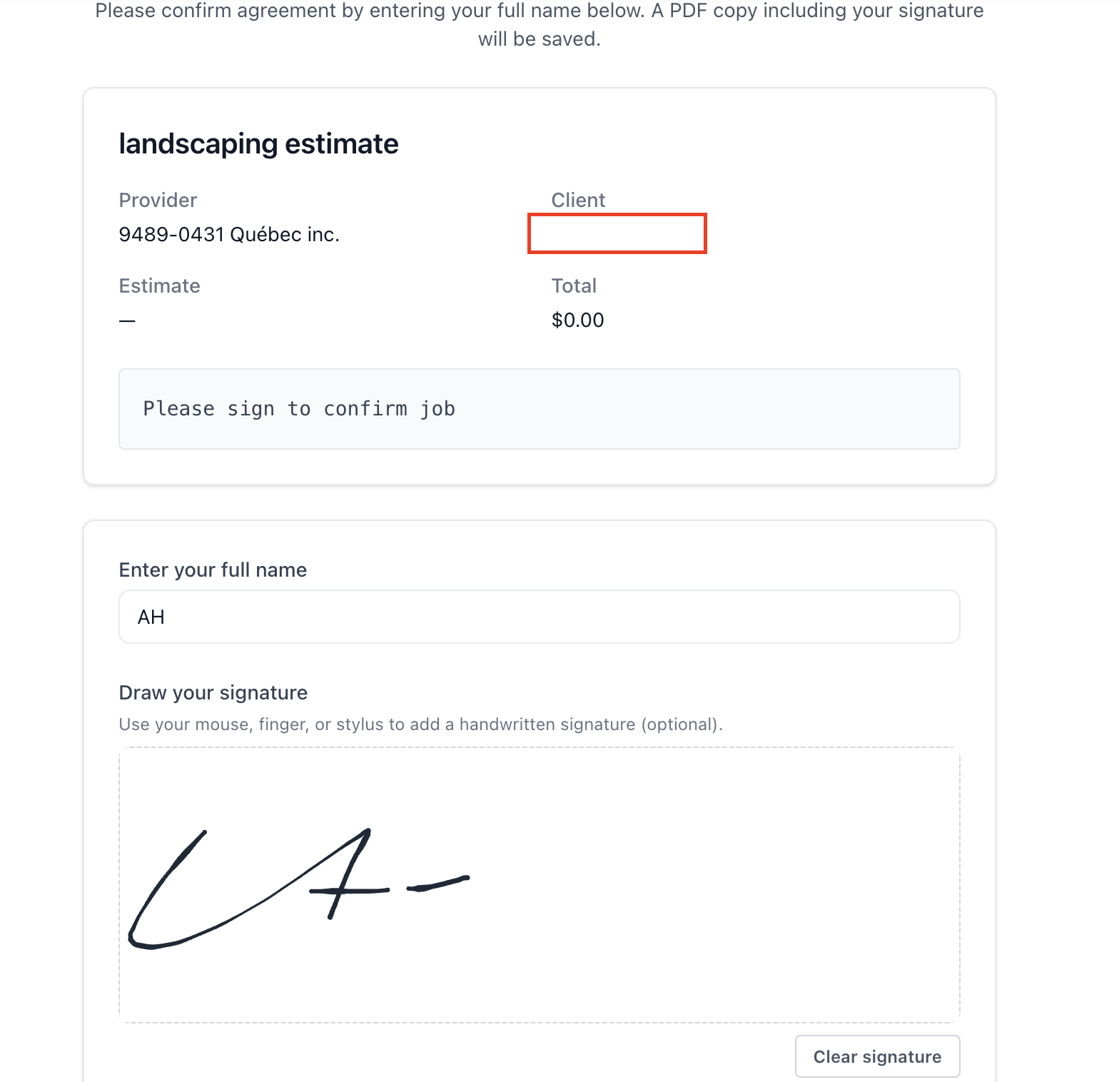Viewport: 1119px width, 1082px height.
Task: Click the Total value $0.00
Action: 577,320
